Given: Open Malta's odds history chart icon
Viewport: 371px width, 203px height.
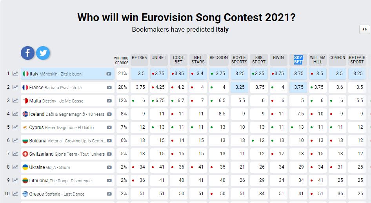Looking at the screenshot, I should pos(15,101).
